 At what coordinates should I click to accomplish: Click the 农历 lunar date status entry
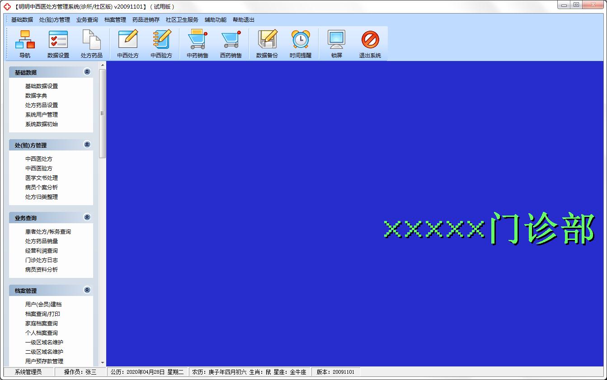tap(249, 372)
